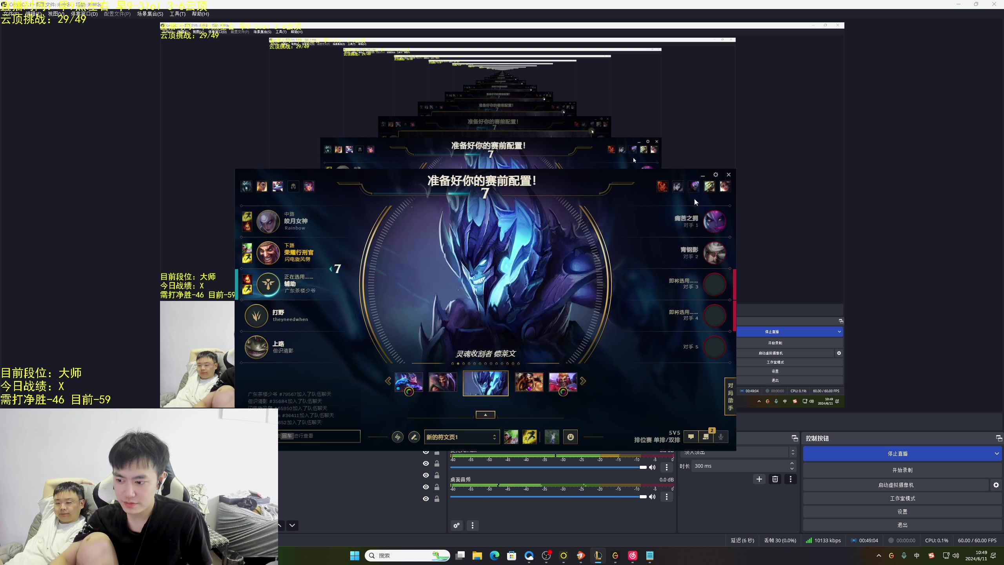
Task: Open the 新的符文页1 rune page dropdown
Action: 462,437
